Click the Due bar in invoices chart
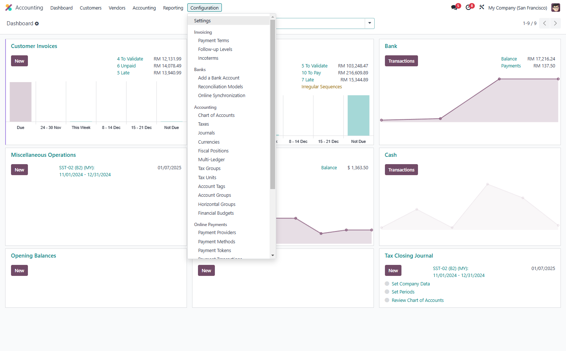This screenshot has height=351, width=566. [x=21, y=102]
